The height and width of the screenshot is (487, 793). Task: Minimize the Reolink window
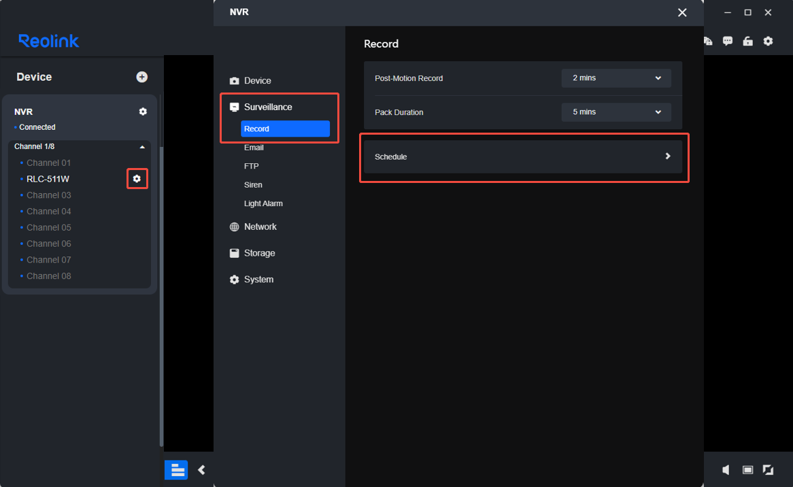[x=727, y=13]
